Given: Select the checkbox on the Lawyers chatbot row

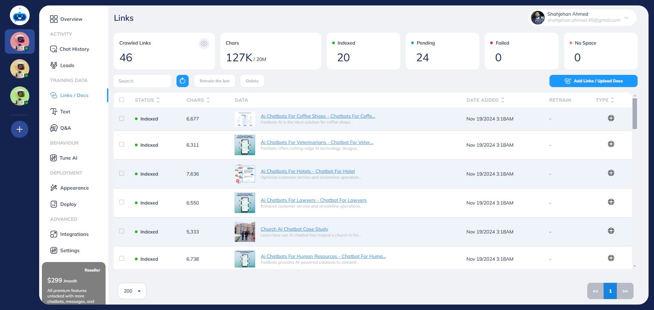Looking at the screenshot, I should 122,202.
